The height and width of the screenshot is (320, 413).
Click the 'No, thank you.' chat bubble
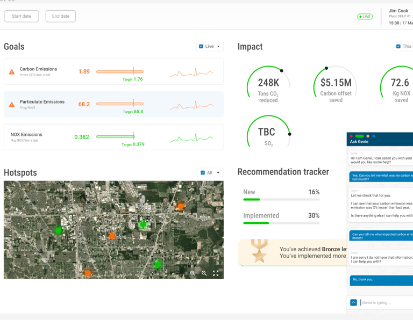click(x=381, y=280)
